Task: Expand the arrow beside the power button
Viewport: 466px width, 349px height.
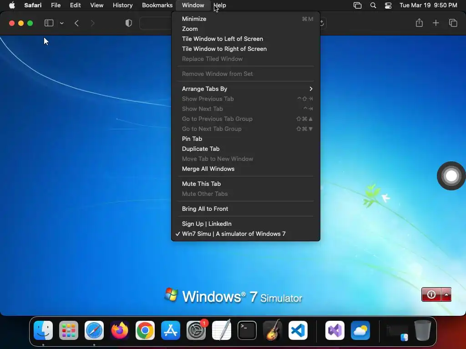Action: 446,294
